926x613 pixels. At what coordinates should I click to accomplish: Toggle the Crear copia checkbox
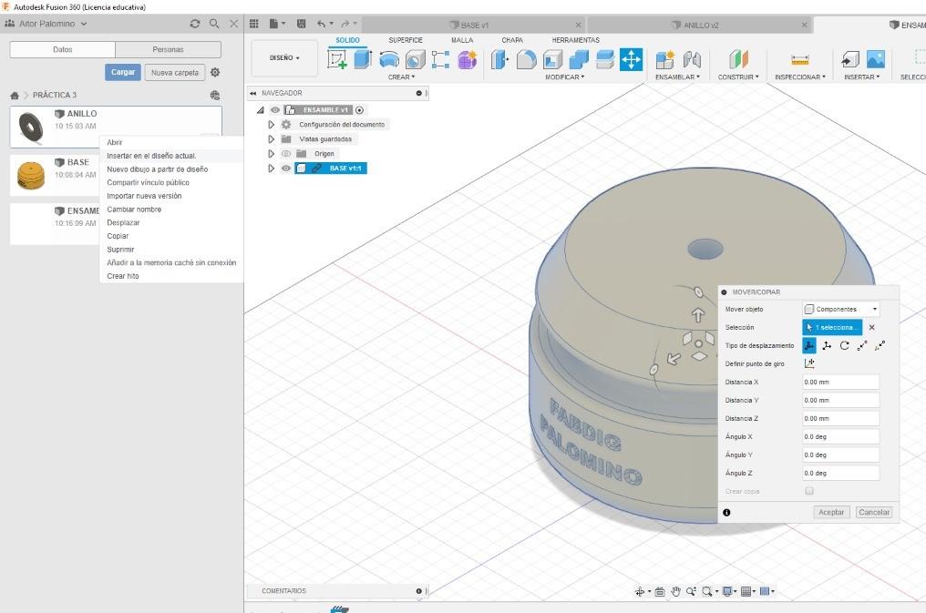point(809,491)
